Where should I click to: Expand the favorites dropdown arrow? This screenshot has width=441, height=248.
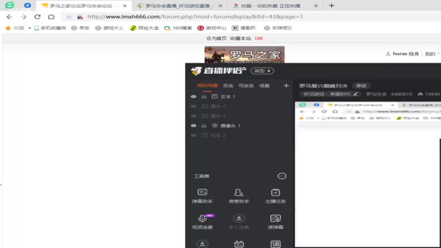(x=29, y=28)
